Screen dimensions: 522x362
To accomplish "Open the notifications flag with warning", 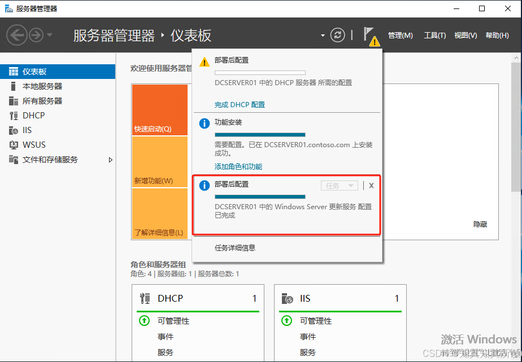I will [371, 36].
